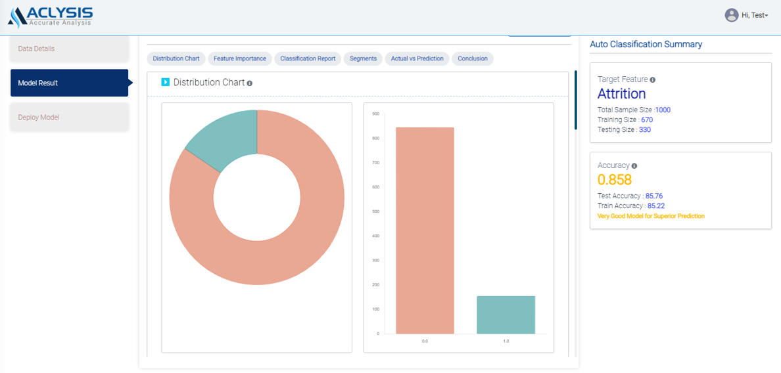This screenshot has height=373, width=781.
Task: Click info icon next to Distribution Chart title
Action: point(250,83)
